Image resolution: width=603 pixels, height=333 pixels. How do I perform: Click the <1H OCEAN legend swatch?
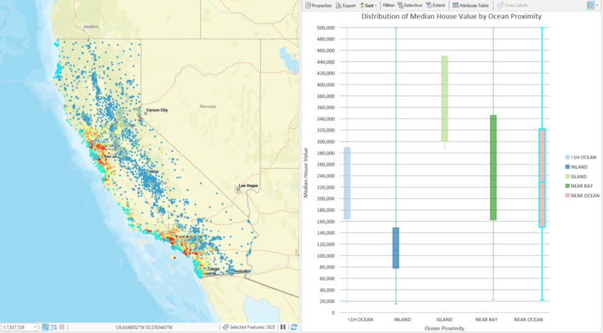click(567, 158)
